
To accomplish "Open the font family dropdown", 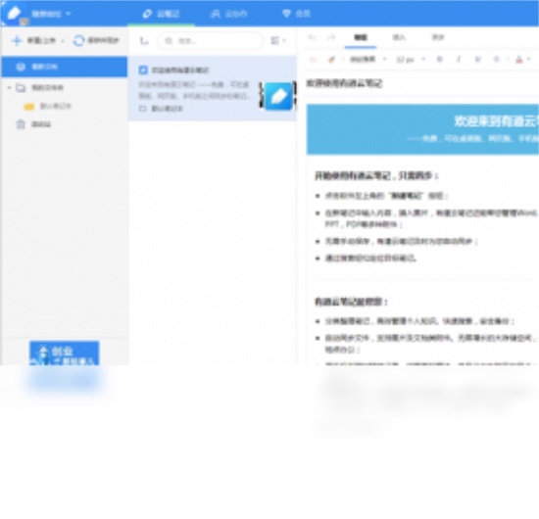I will [367, 60].
